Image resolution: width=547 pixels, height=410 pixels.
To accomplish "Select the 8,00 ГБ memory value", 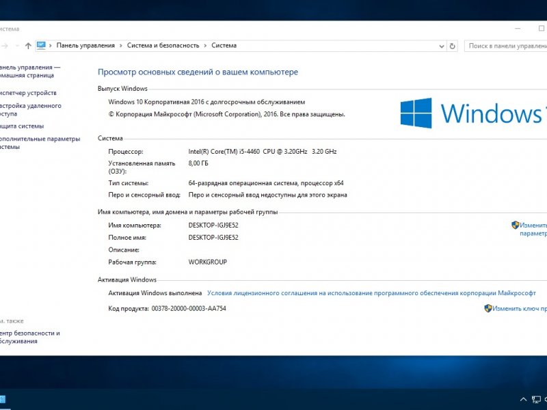I will tap(198, 163).
